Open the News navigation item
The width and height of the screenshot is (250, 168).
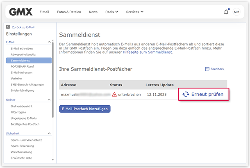[x=93, y=12]
